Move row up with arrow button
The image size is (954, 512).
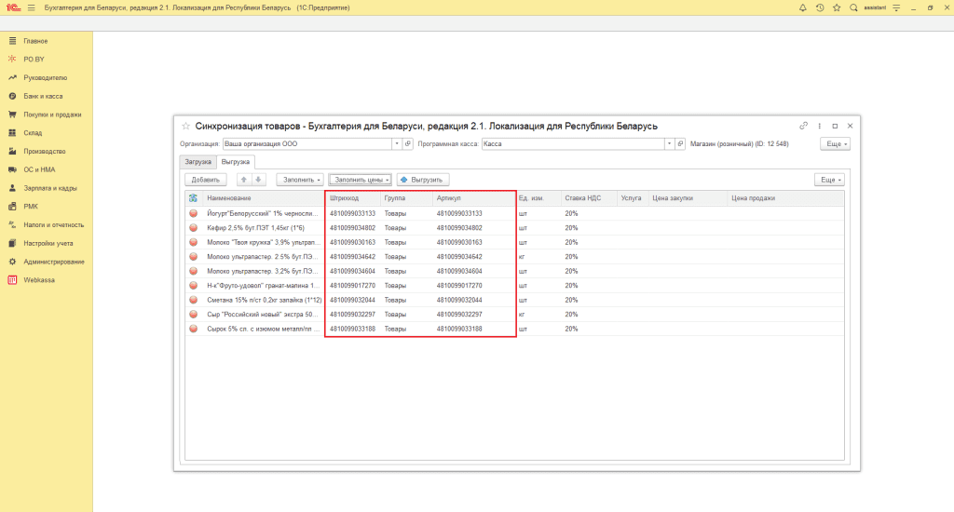point(243,180)
